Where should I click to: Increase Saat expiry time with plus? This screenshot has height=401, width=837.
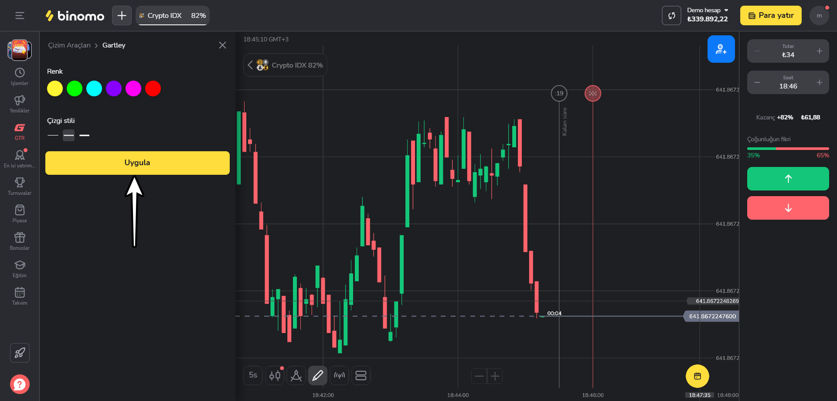click(820, 82)
